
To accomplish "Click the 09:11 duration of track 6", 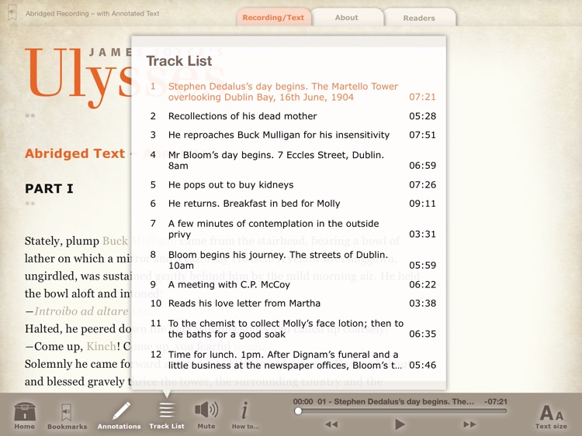I will tap(422, 204).
